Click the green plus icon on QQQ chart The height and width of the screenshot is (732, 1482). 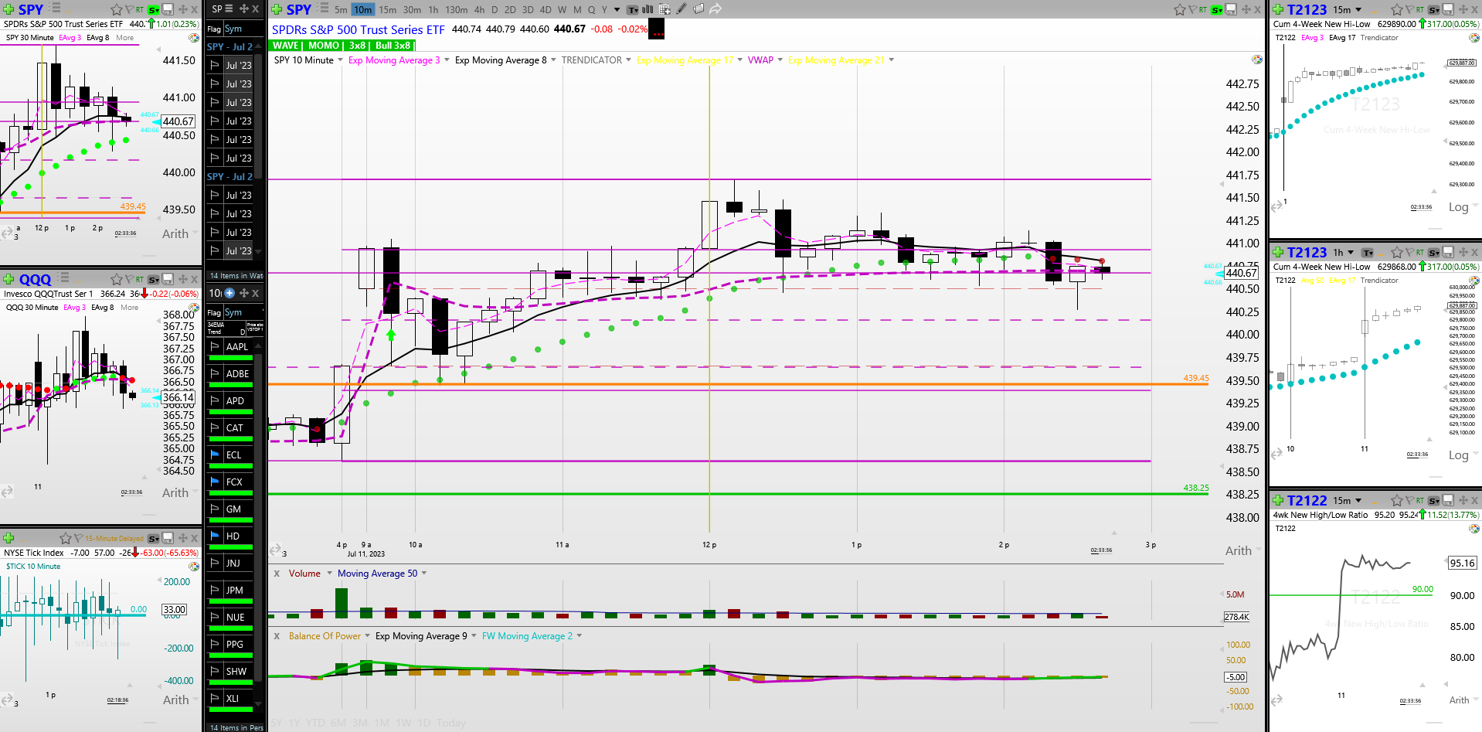click(8, 279)
